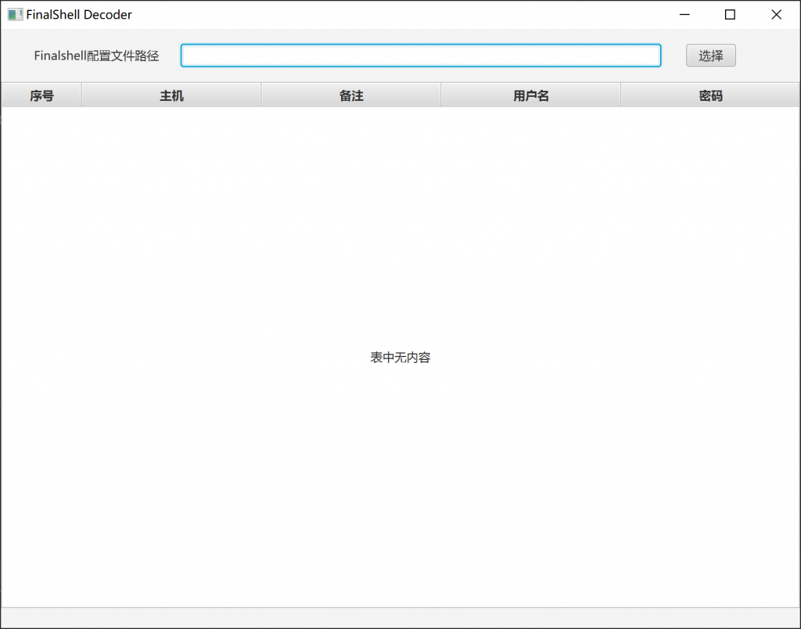Click the bottom status bar strip

400,617
